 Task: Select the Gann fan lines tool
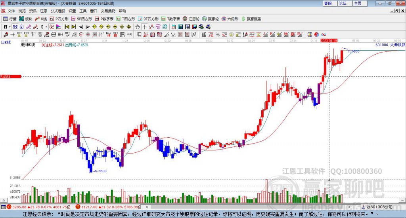pyautogui.click(x=146, y=34)
